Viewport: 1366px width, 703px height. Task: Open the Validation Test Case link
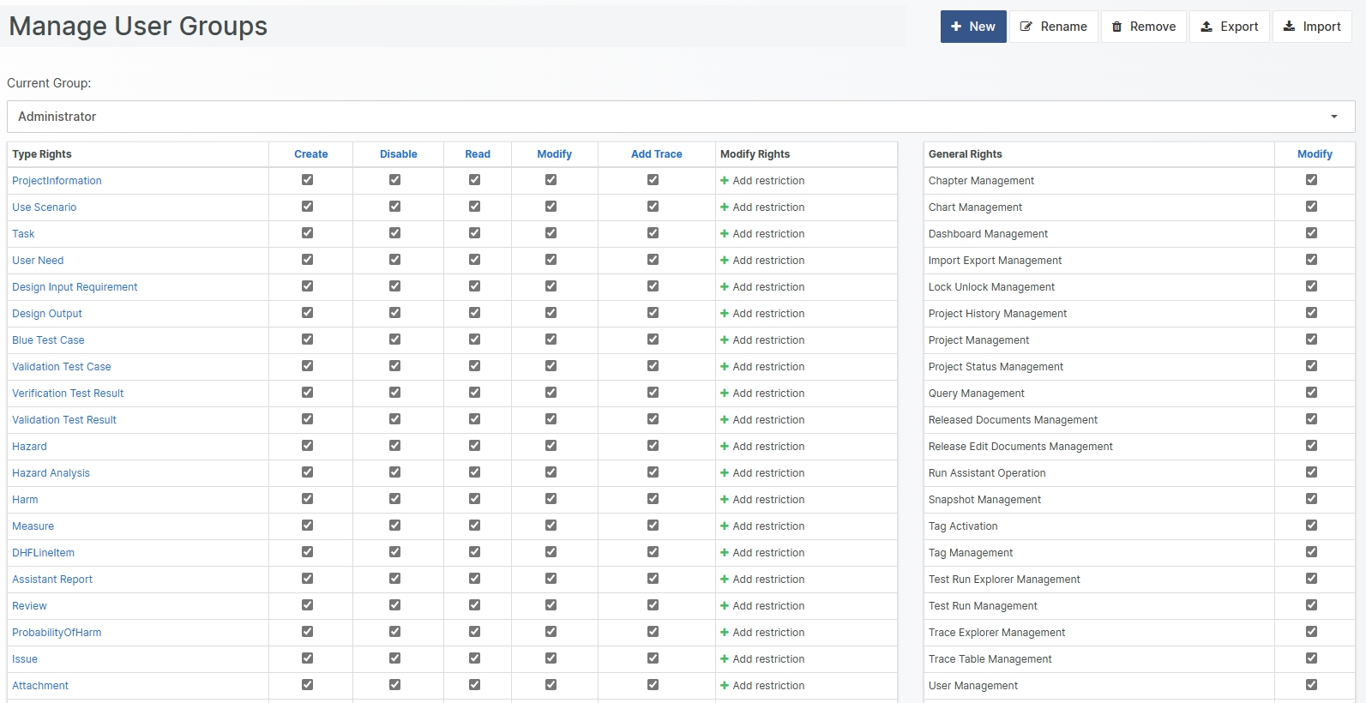click(x=62, y=367)
